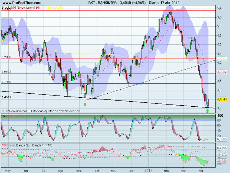
Task: Click the 6,8295 stochastic value tag
Action: pos(222,139)
